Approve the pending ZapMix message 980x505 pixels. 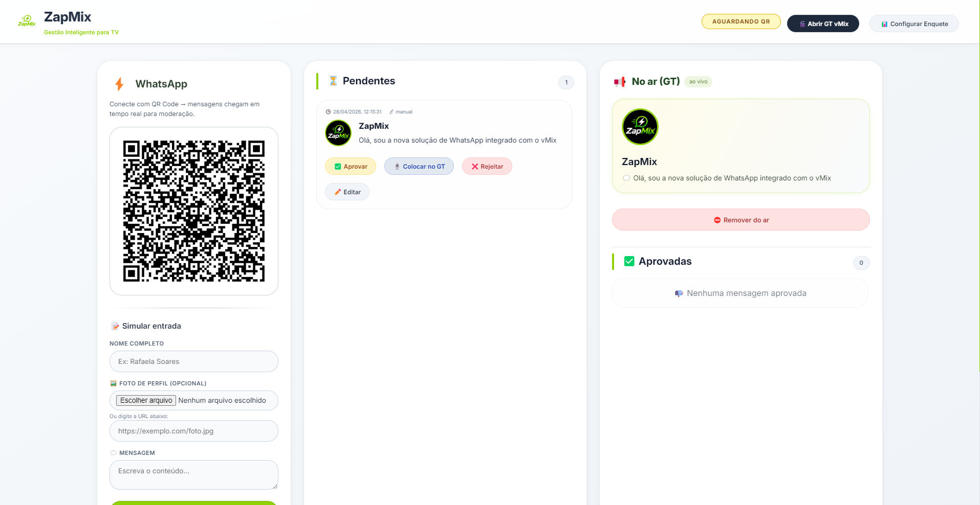point(351,166)
